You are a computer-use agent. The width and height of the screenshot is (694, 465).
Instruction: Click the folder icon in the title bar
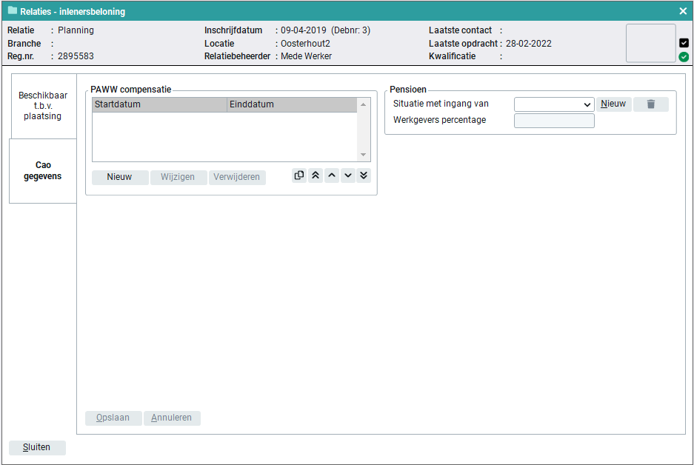point(13,11)
